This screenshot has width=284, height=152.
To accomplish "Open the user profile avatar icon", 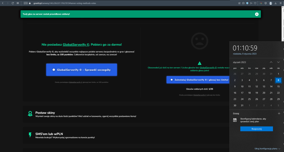I will 271,3.
